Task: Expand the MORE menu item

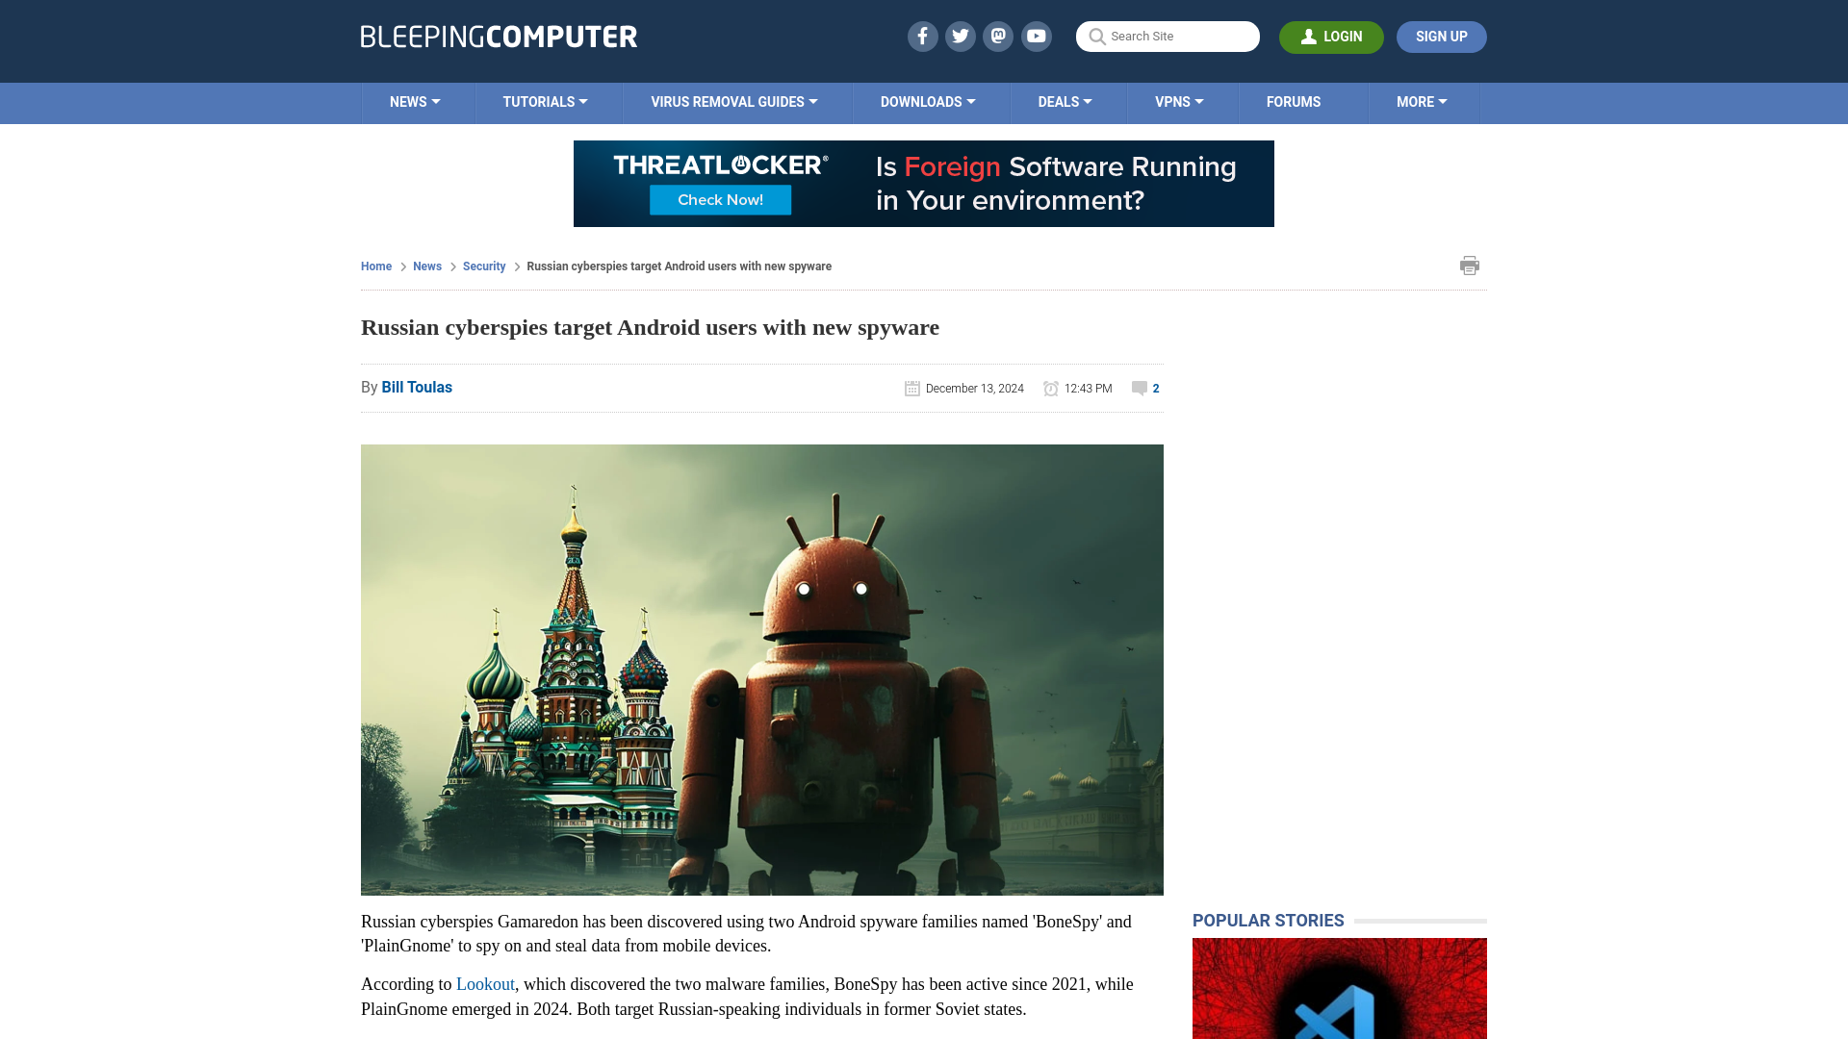Action: (1422, 101)
